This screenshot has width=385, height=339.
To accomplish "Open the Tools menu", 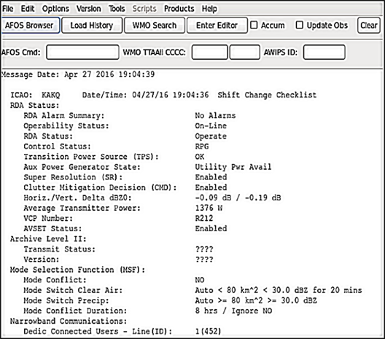I will (117, 9).
